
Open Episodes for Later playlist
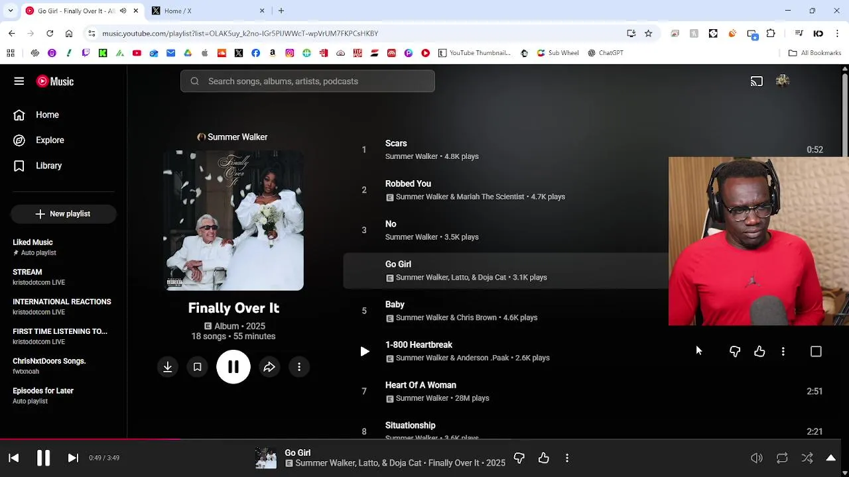point(64,396)
